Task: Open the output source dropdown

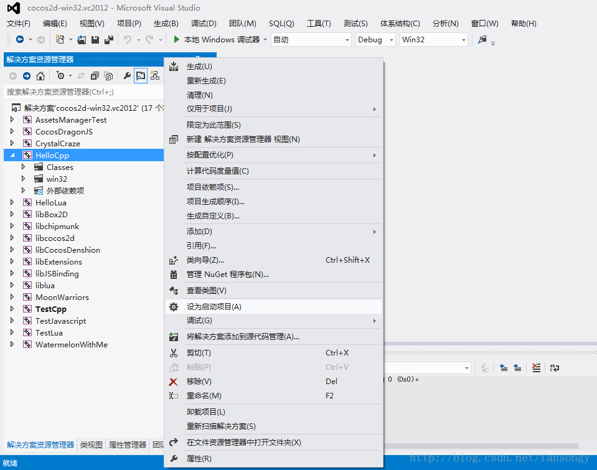Action: point(467,368)
